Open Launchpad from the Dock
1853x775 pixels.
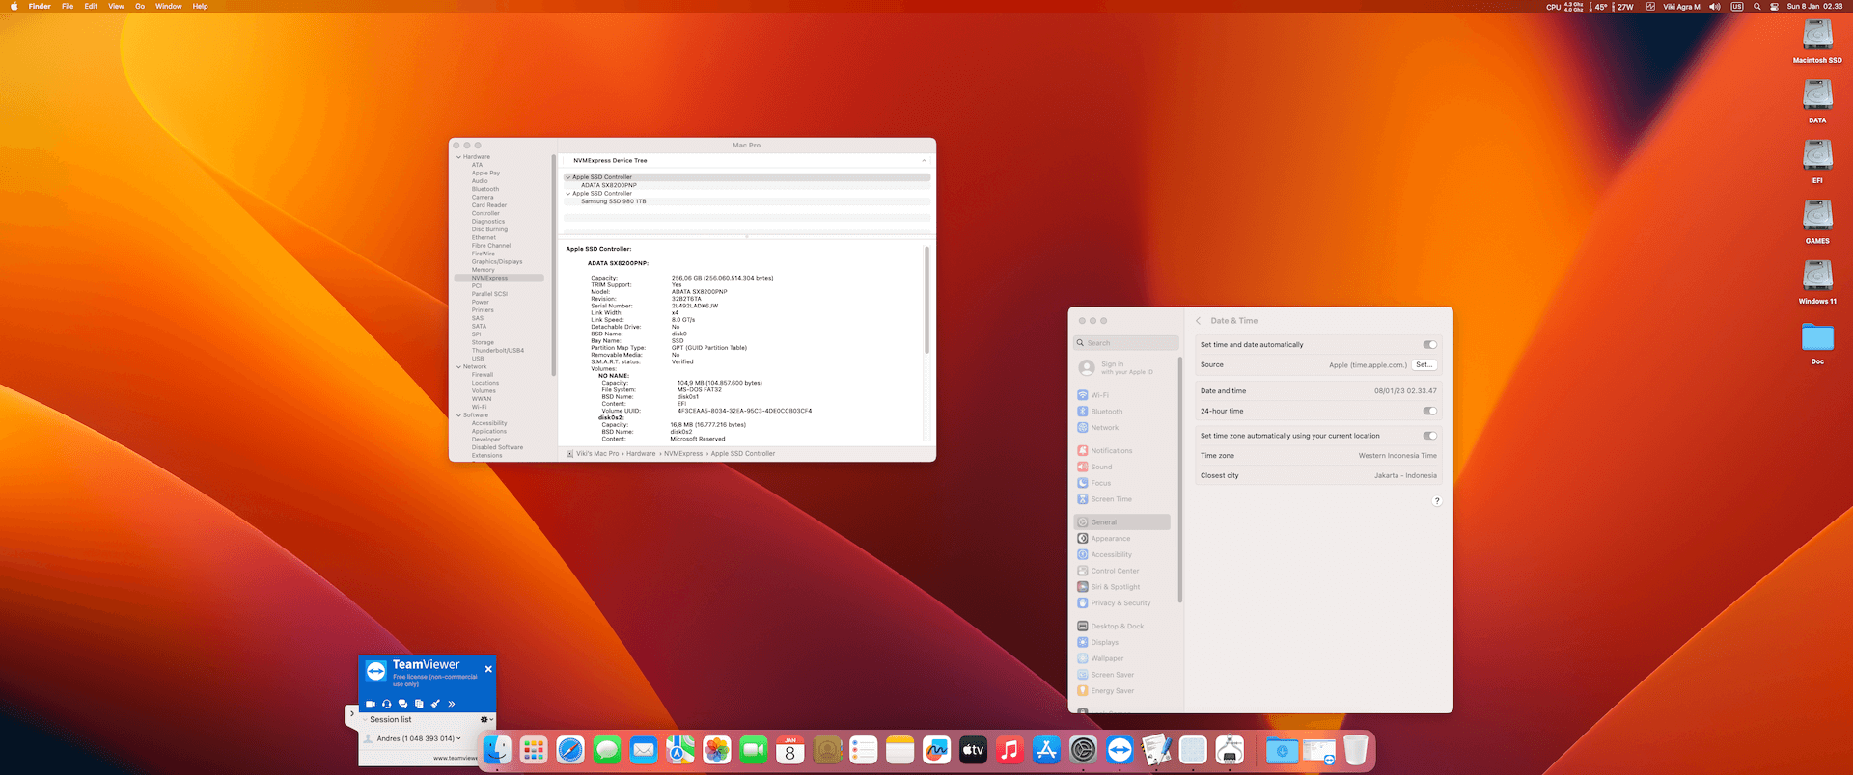534,750
